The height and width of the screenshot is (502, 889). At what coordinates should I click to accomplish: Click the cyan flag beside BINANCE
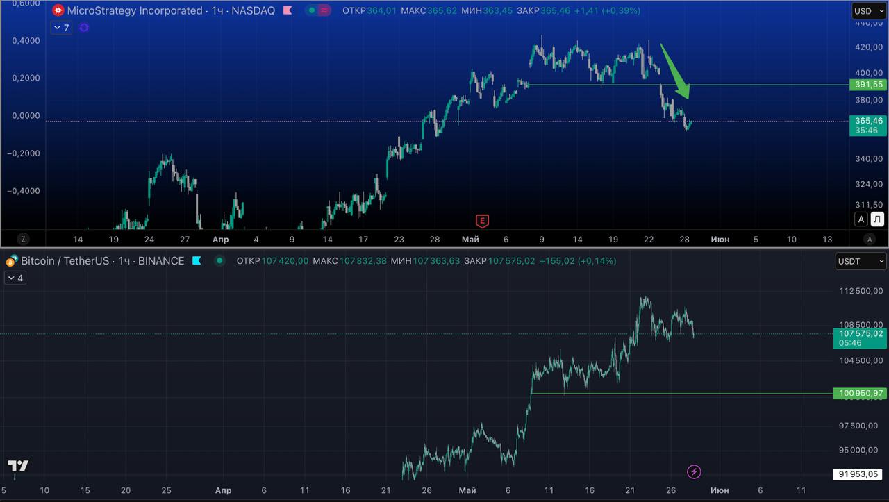click(197, 261)
